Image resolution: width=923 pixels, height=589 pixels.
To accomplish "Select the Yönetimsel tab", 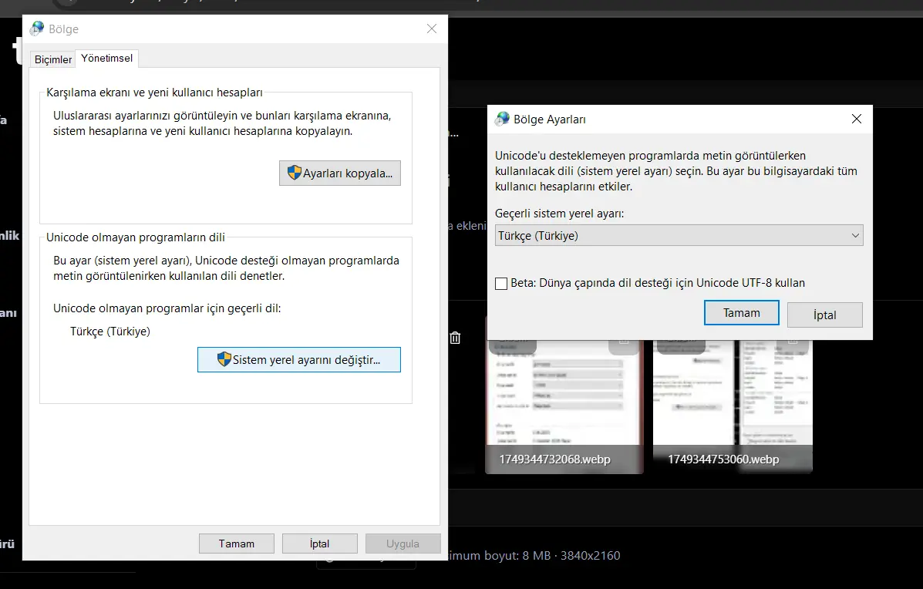I will (106, 59).
